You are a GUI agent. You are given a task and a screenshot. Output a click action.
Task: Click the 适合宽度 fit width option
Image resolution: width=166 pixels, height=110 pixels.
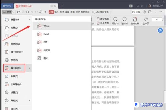tap(103, 19)
